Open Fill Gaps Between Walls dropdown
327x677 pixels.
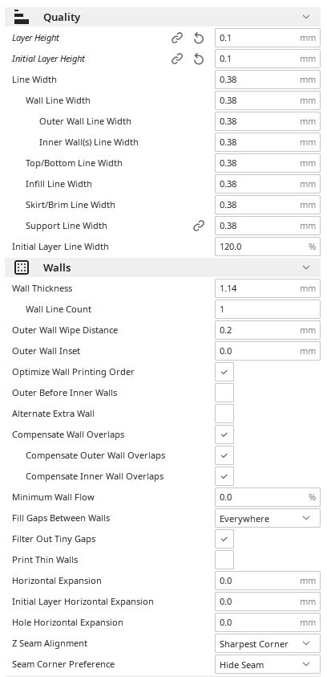[x=268, y=518]
